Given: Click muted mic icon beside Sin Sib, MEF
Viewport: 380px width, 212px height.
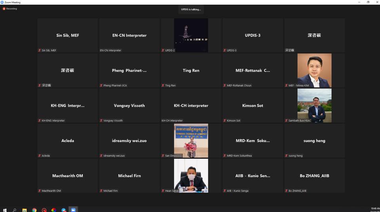Looking at the screenshot, I should (40, 51).
